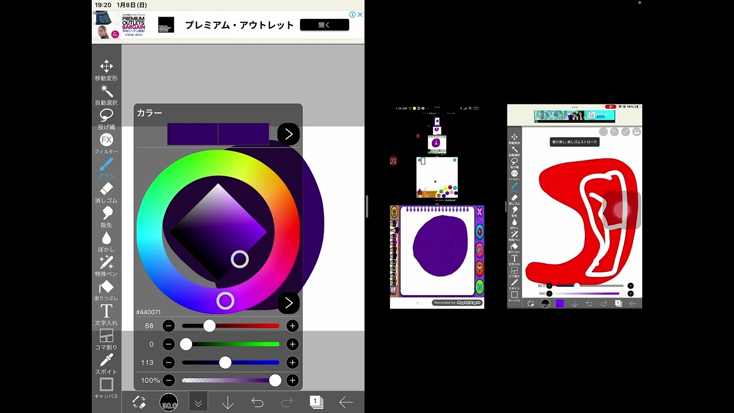Image resolution: width=734 pixels, height=413 pixels.
Task: Close the ad banner with the X icon
Action: [x=360, y=14]
